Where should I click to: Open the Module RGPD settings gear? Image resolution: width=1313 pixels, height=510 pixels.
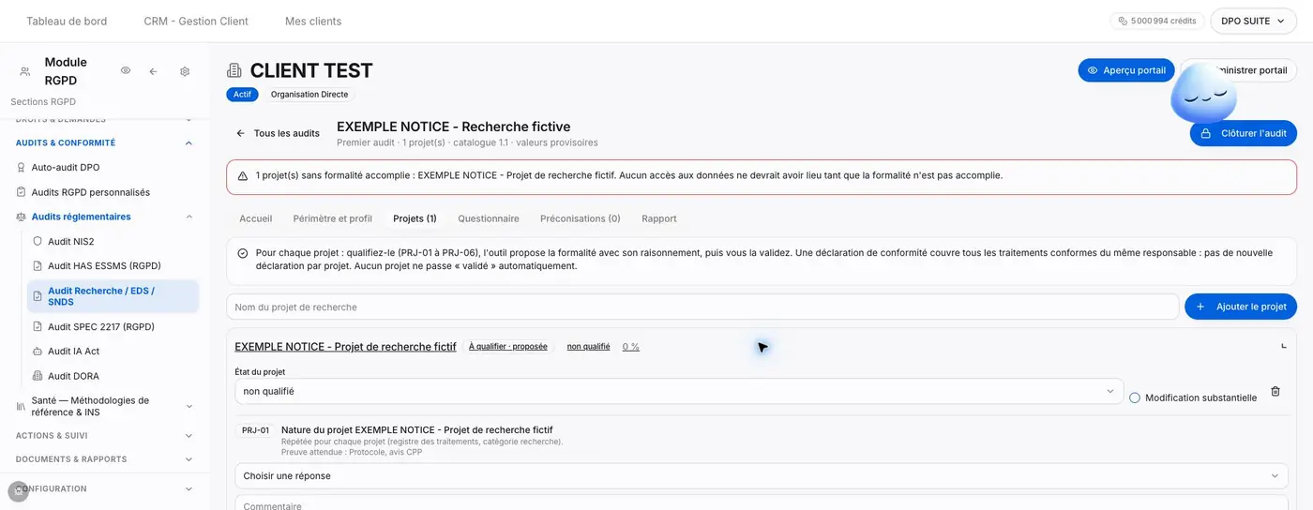[185, 71]
